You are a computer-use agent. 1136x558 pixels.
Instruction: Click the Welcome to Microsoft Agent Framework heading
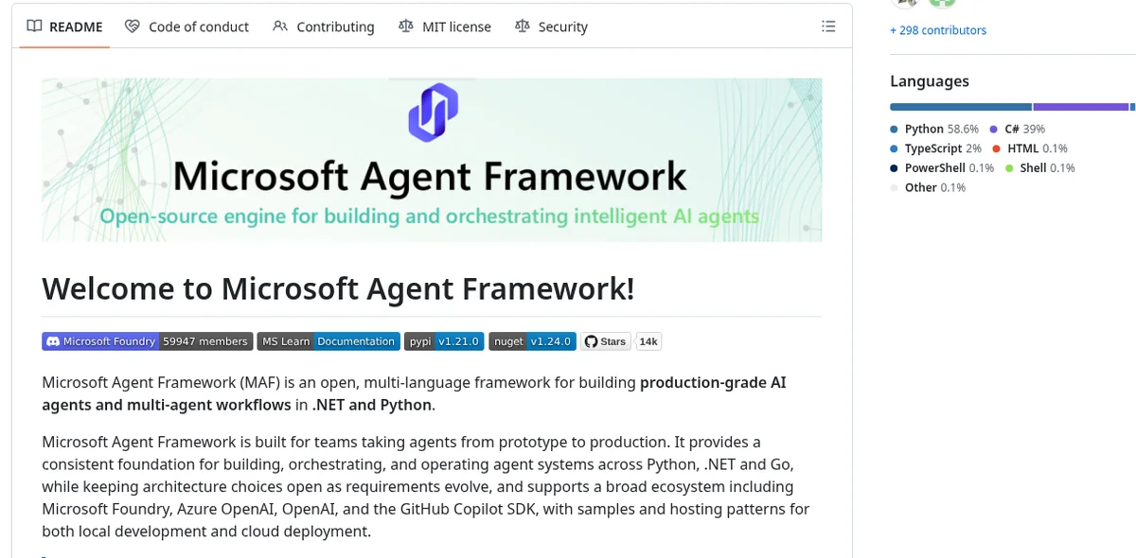click(x=338, y=288)
